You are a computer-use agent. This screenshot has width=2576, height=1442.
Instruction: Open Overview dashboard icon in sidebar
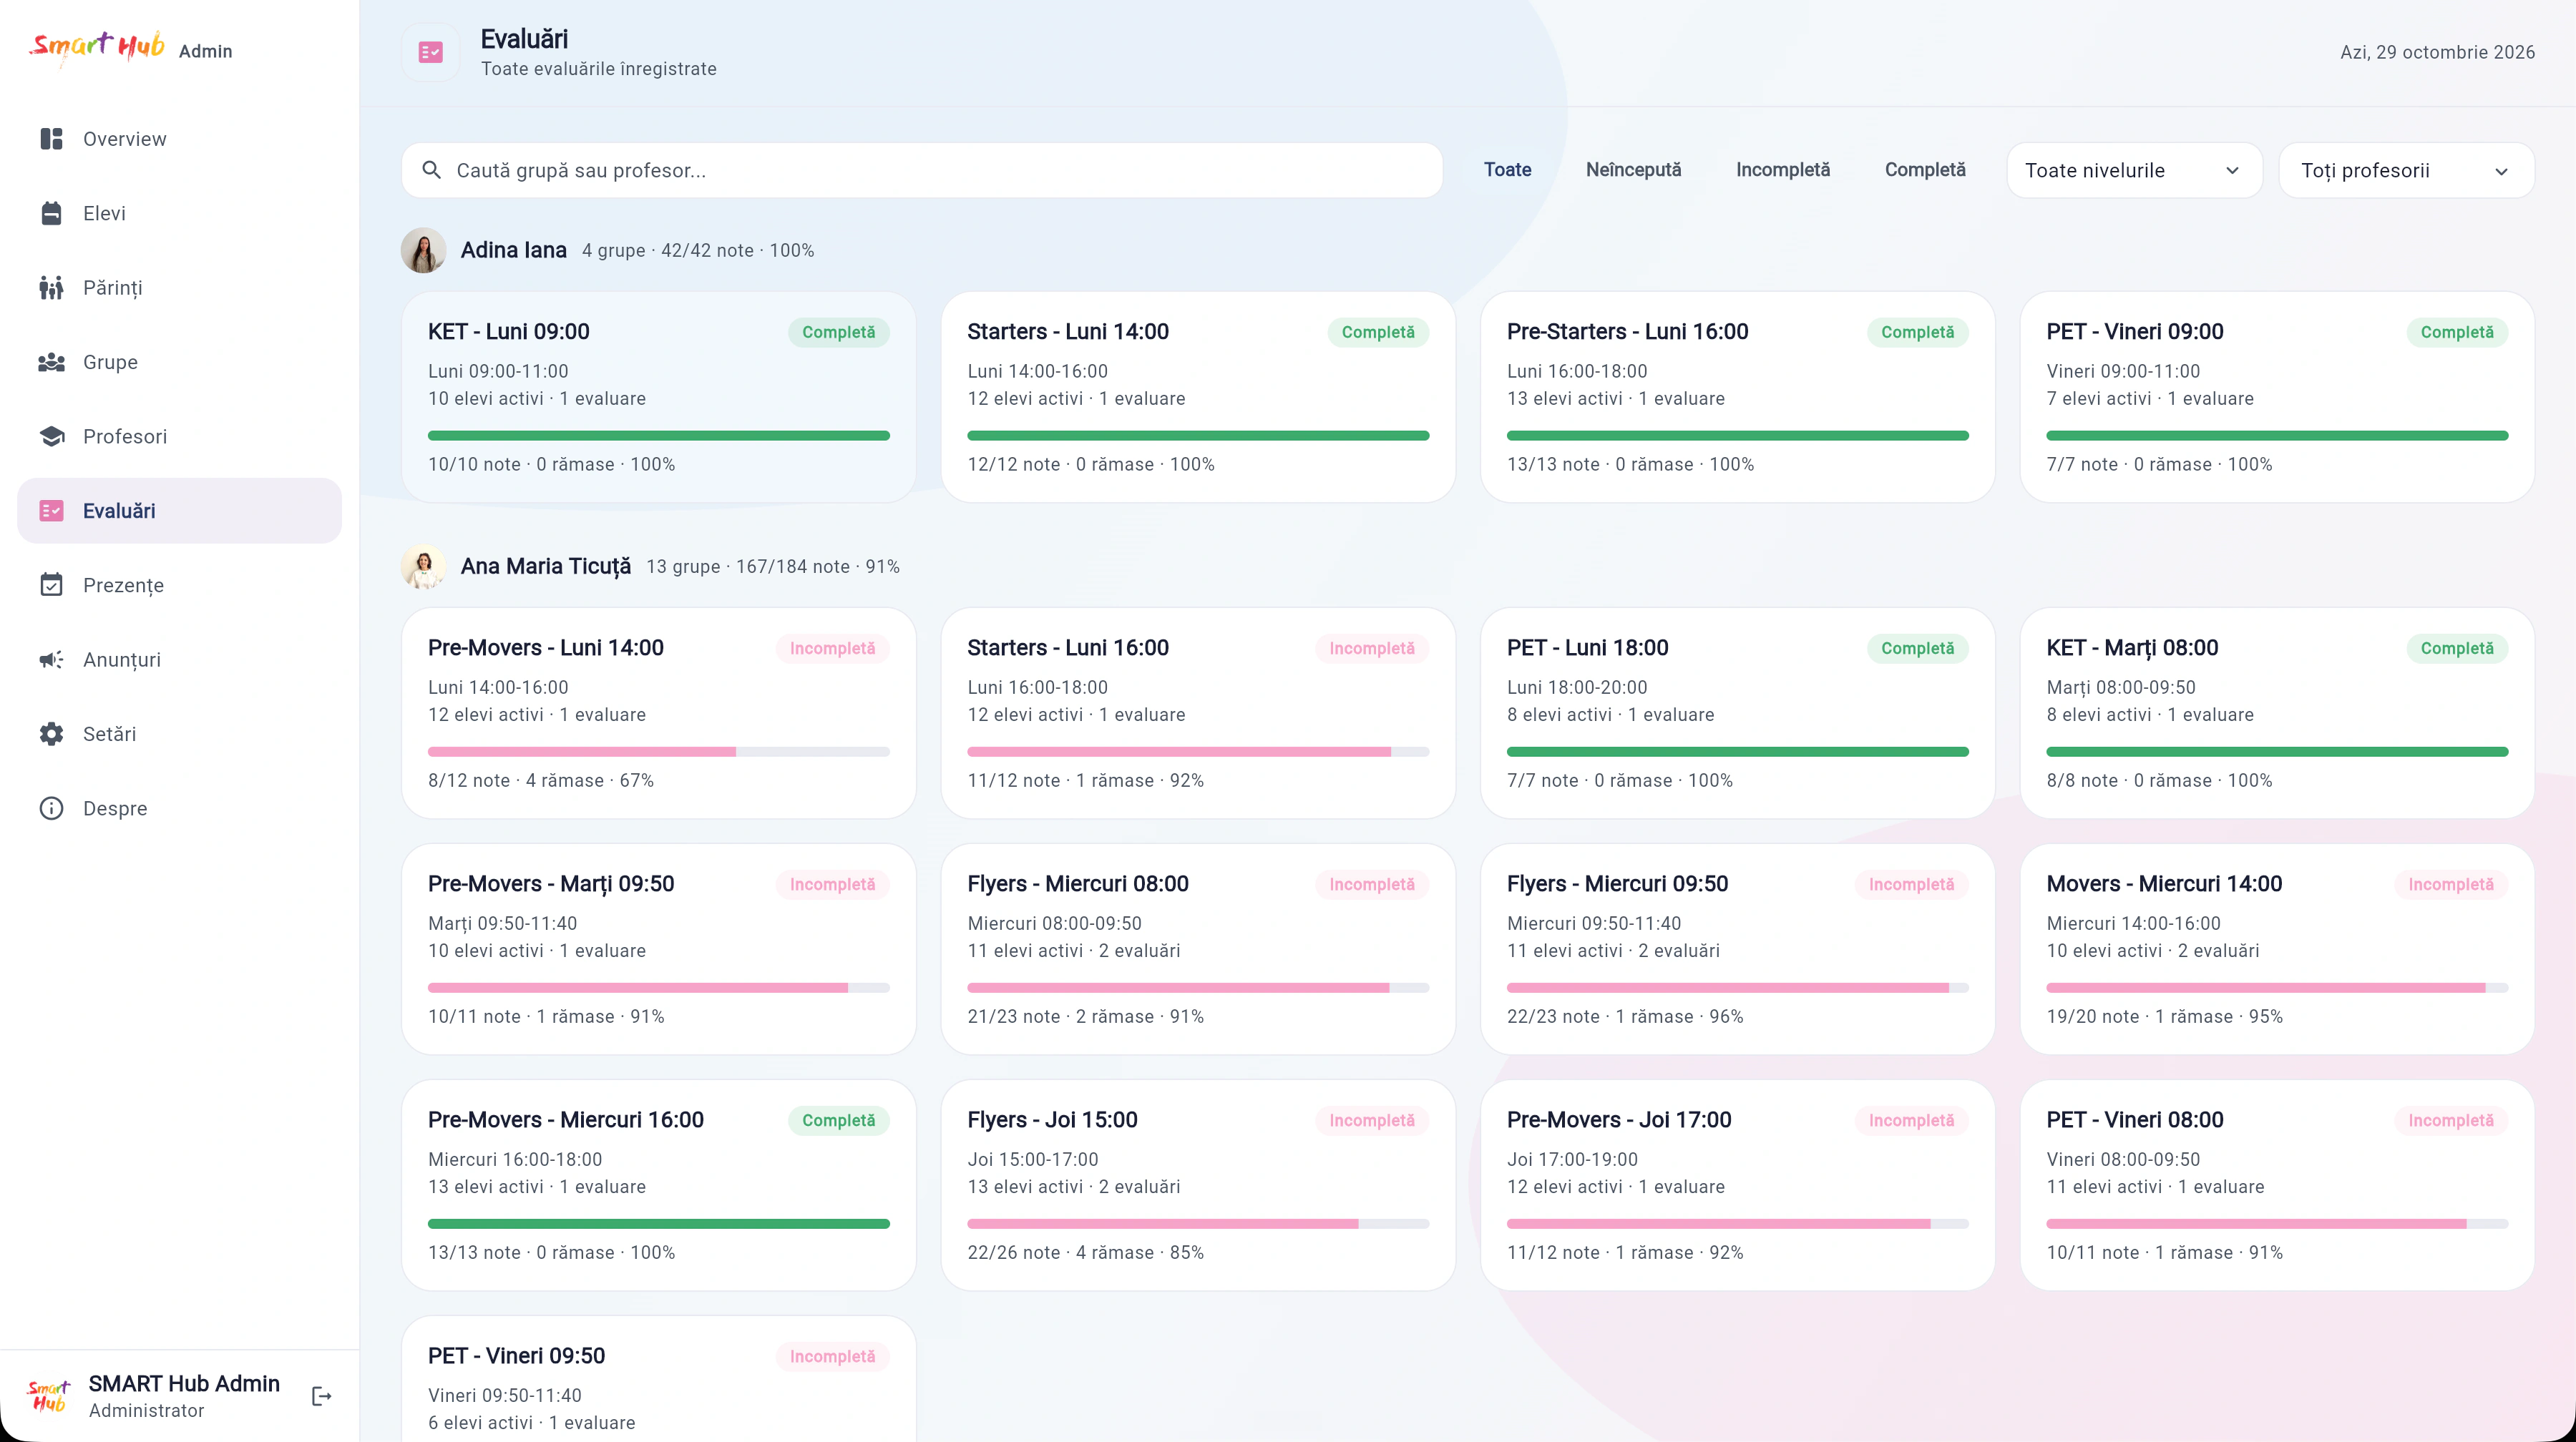pos(51,139)
